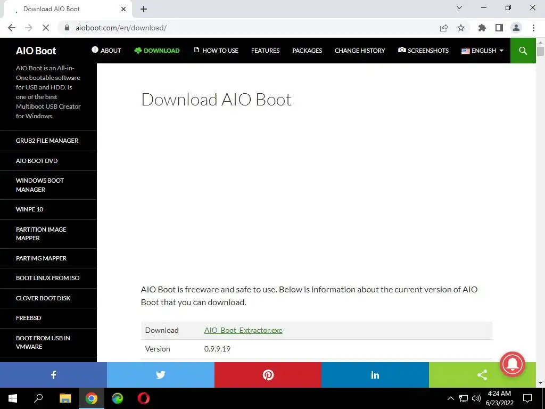The image size is (545, 409).
Task: Open AIO BOOT DVD sidebar link
Action: pos(37,161)
